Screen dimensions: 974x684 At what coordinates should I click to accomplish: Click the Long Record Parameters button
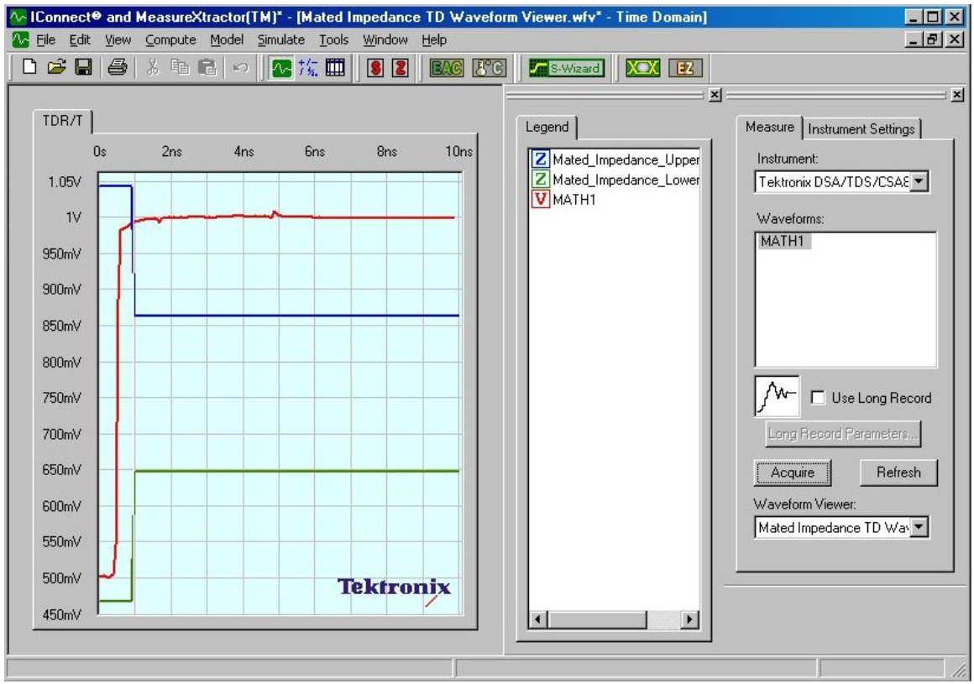pos(843,433)
